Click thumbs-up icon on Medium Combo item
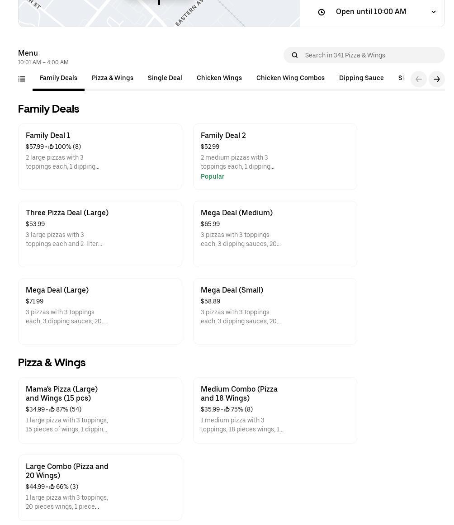This screenshot has width=454, height=525. 227,409
